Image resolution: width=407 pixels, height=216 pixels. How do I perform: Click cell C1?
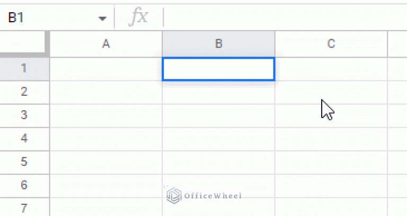(x=331, y=69)
